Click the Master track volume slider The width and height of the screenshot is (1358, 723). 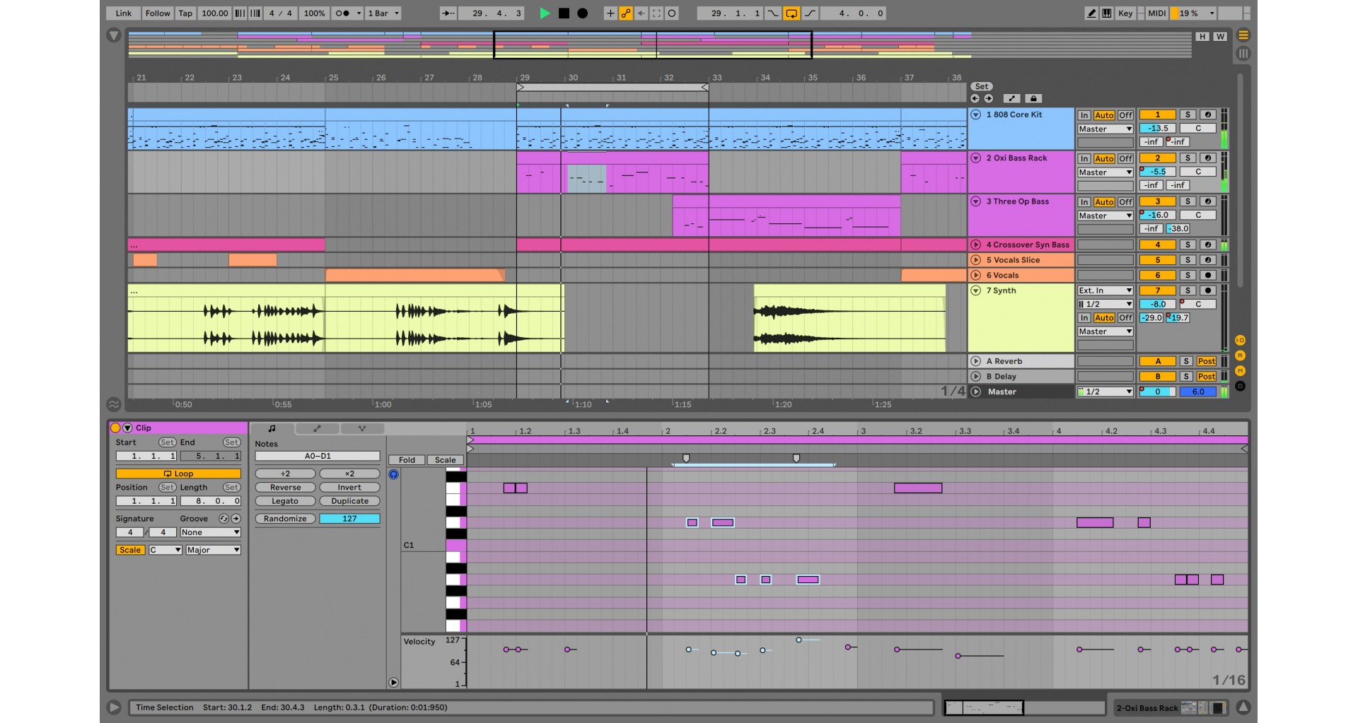[x=1158, y=392]
